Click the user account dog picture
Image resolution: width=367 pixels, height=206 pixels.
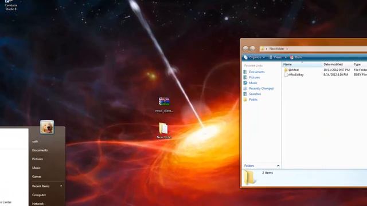(47, 127)
